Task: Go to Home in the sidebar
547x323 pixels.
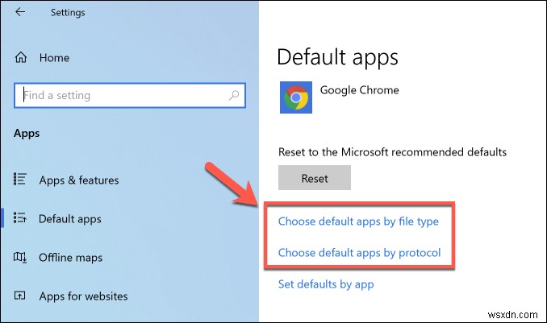Action: (x=52, y=58)
